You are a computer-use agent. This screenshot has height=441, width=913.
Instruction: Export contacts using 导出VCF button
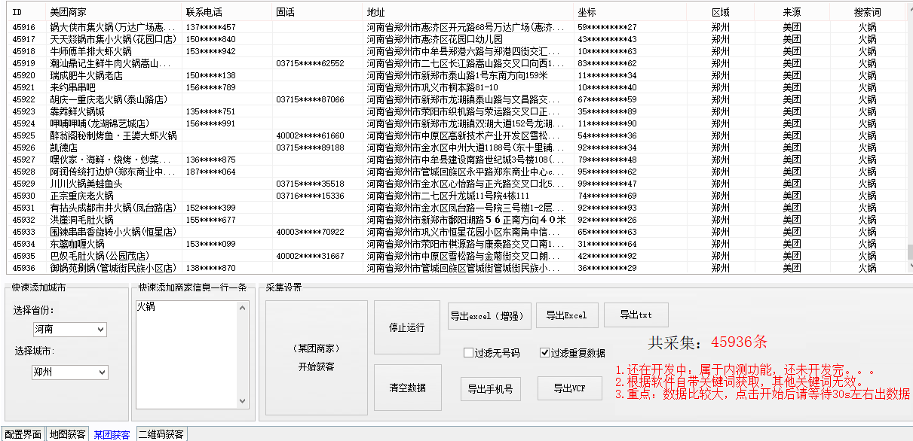pos(569,388)
